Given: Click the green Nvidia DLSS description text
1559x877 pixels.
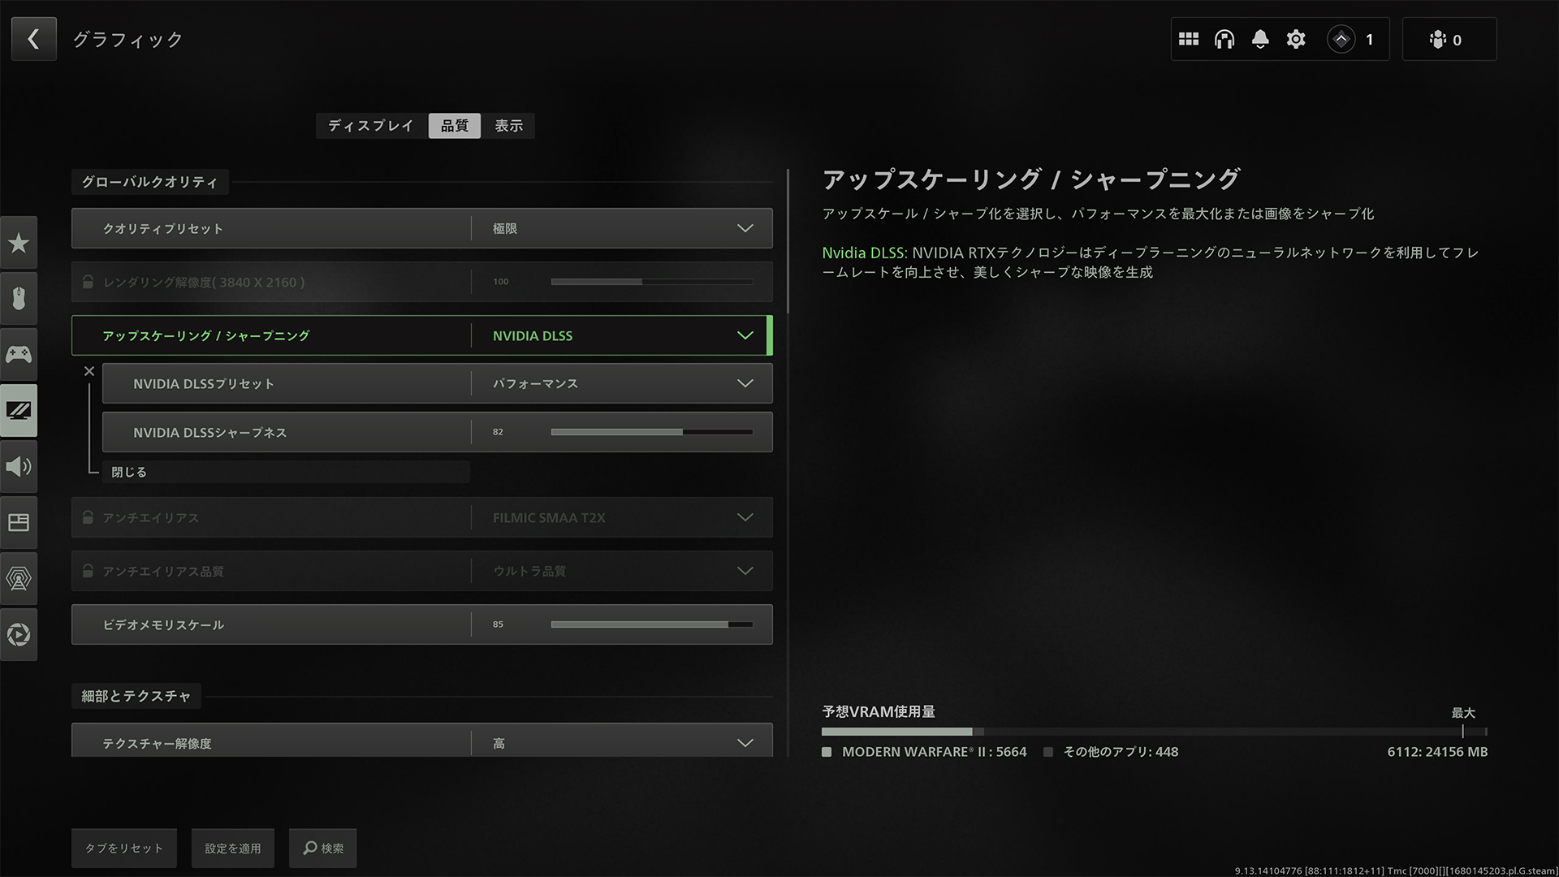Looking at the screenshot, I should 864,253.
